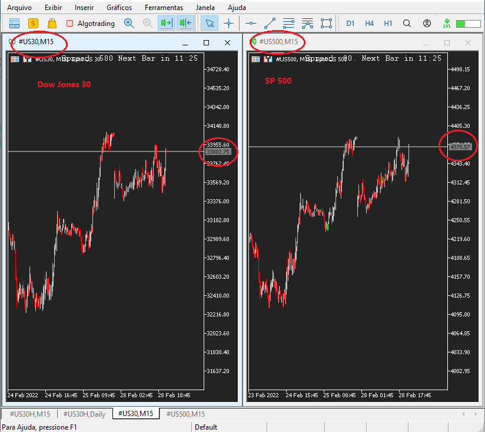Switch to the #US30H,Daily tab
The width and height of the screenshot is (485, 432).
pyautogui.click(x=84, y=414)
